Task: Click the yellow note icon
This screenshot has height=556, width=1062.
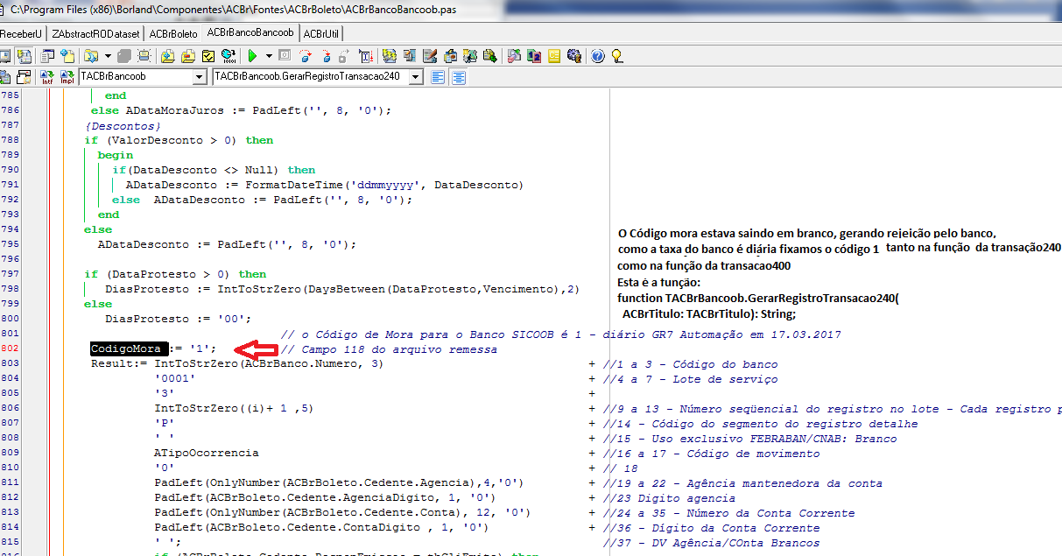Action: (554, 56)
